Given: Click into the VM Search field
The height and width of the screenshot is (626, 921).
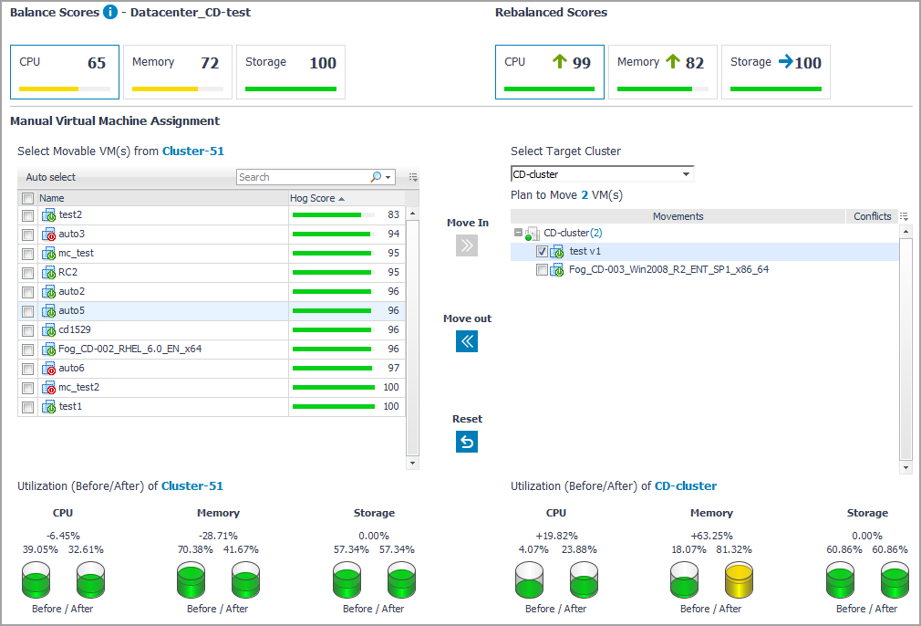Looking at the screenshot, I should [x=301, y=177].
